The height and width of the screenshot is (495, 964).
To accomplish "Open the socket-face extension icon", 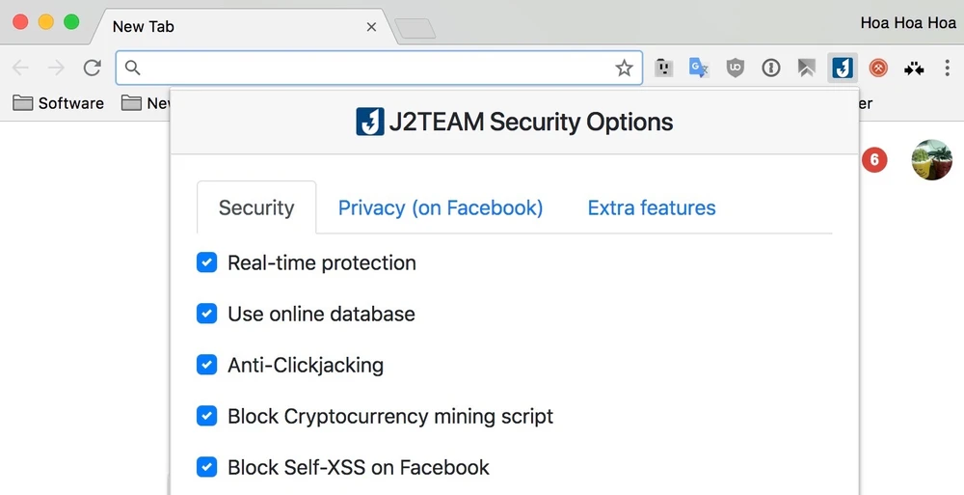I will [663, 68].
